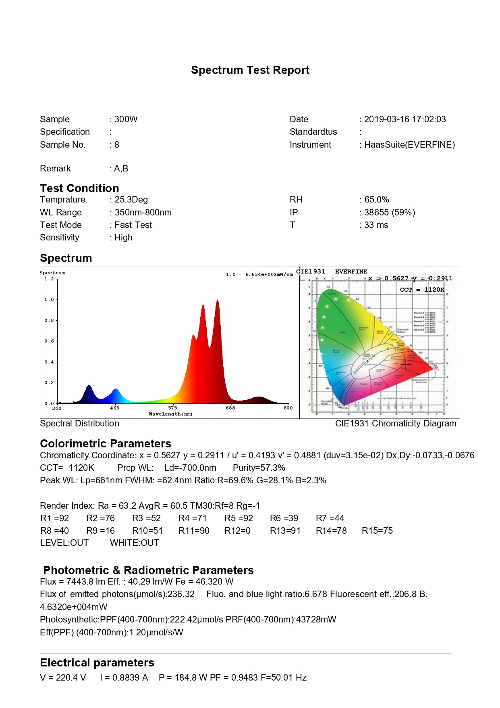The height and width of the screenshot is (708, 500).
Task: Click the 300W sample value
Action: (x=126, y=119)
